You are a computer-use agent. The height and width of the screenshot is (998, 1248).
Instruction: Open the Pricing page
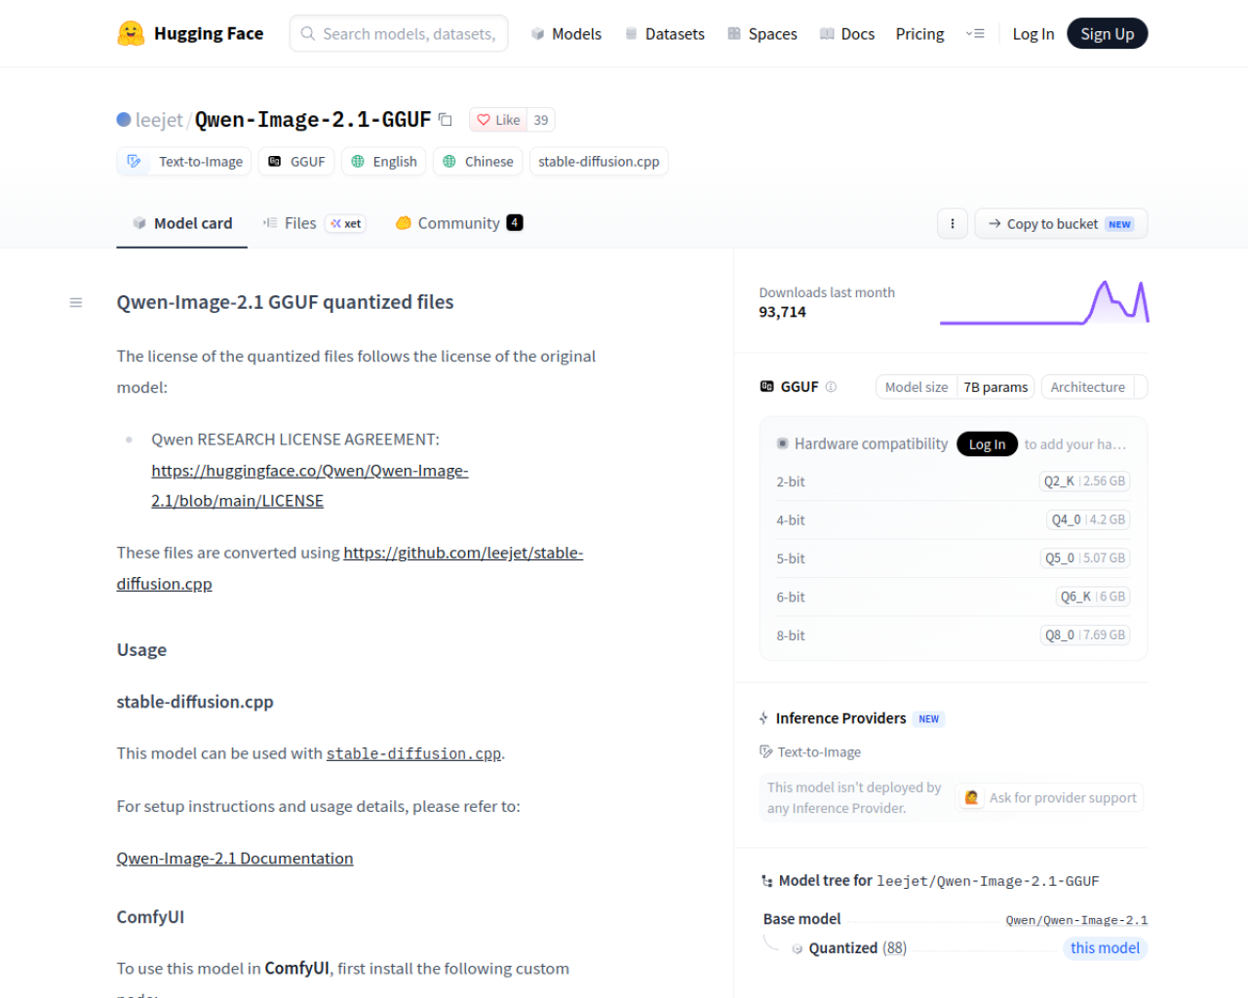click(x=920, y=34)
